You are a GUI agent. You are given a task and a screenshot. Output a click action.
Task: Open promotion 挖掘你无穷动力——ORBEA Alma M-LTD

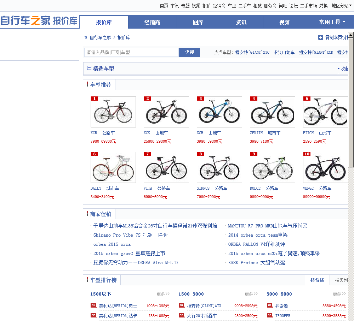coord(136,263)
